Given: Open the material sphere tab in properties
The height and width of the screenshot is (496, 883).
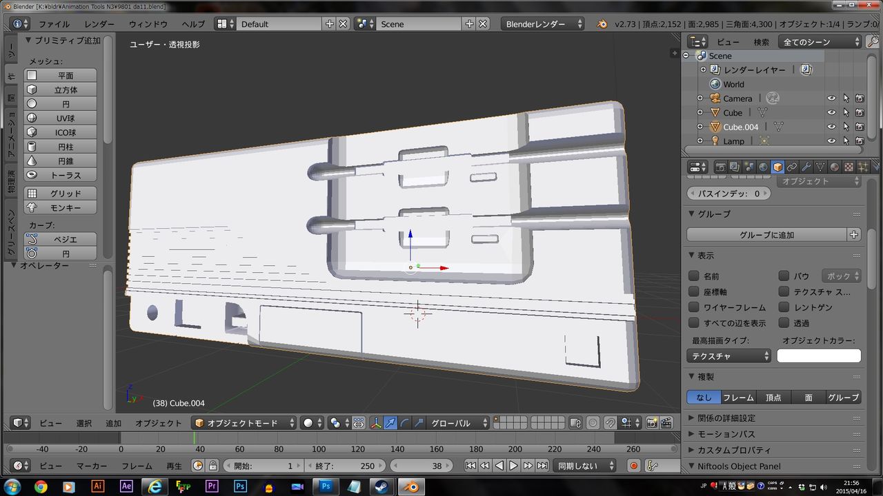Looking at the screenshot, I should point(834,167).
